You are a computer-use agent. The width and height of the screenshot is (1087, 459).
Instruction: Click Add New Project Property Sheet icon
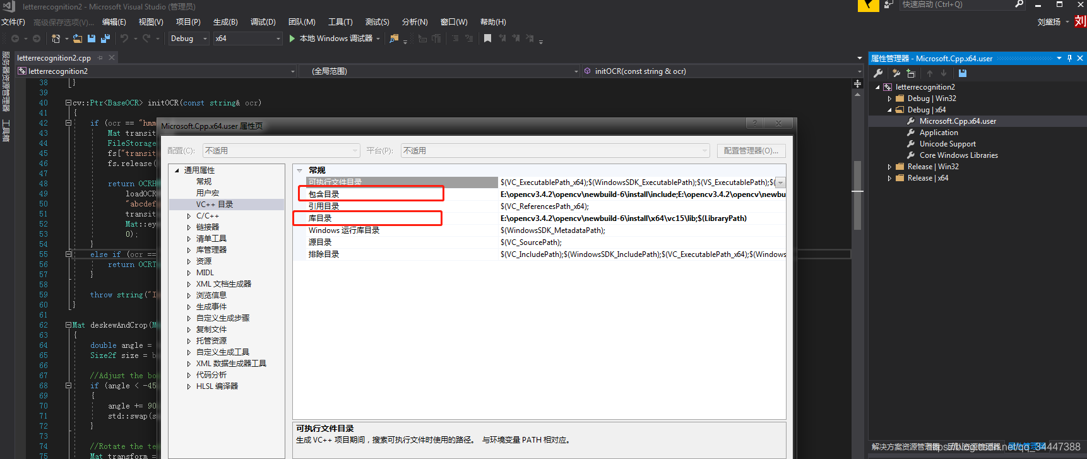coord(896,73)
